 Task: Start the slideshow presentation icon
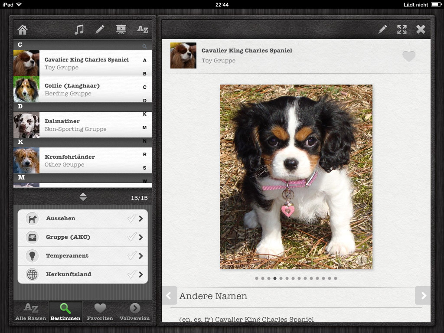[121, 29]
